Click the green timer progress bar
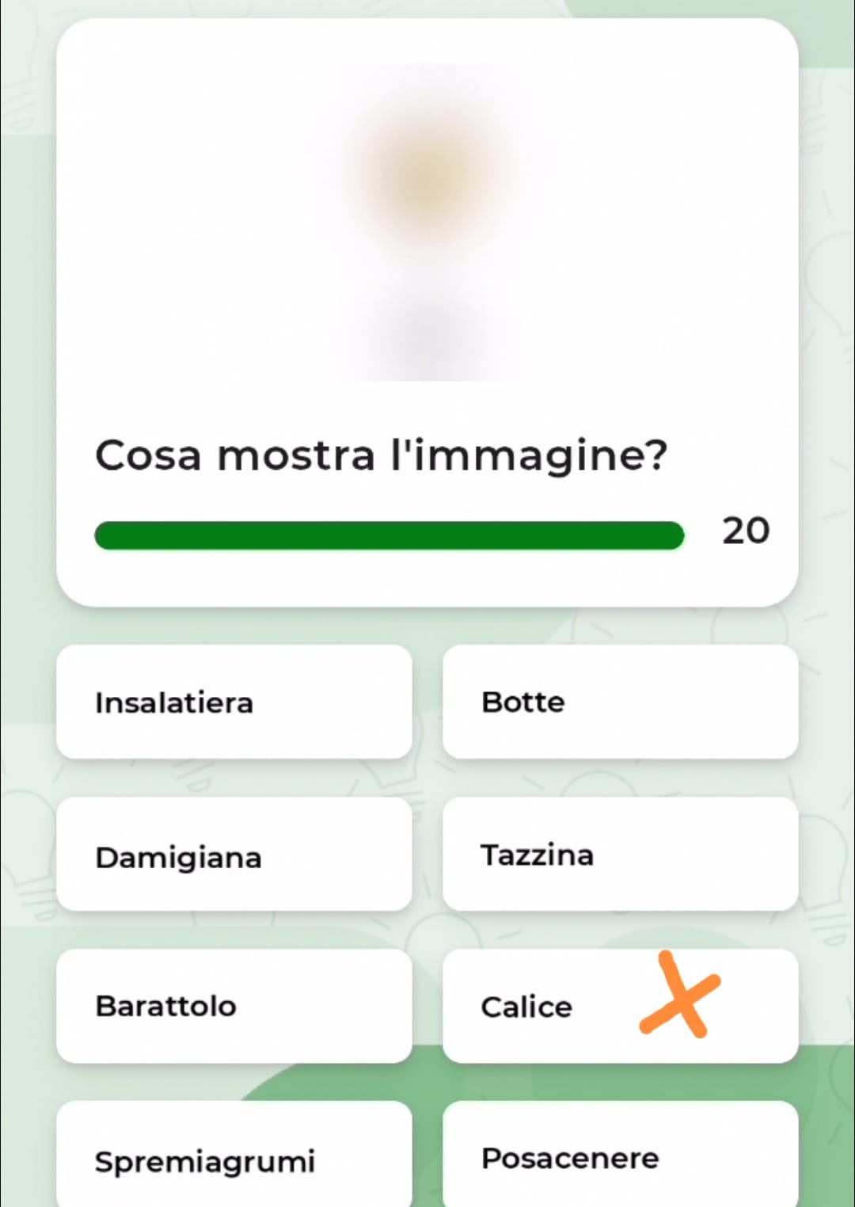 click(x=389, y=535)
